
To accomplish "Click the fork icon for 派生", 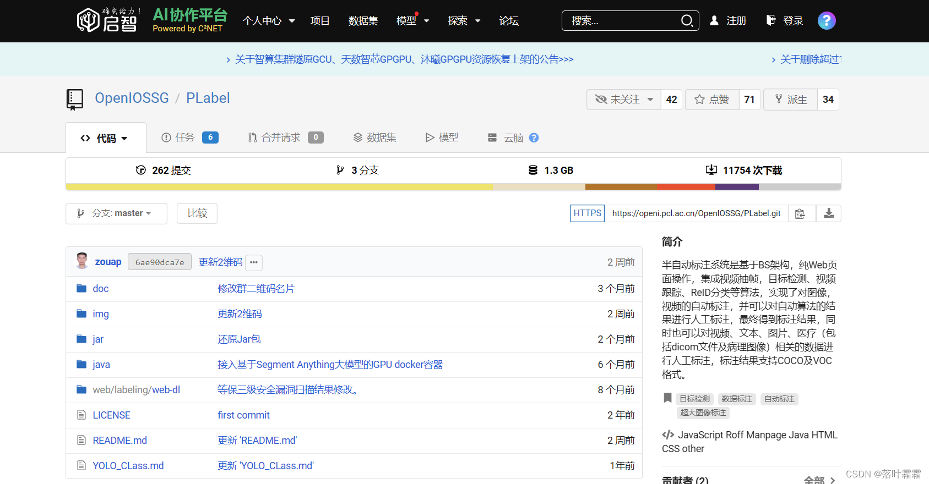I will (779, 99).
